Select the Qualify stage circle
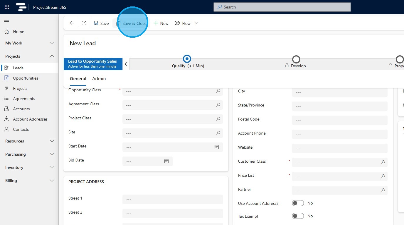Viewport: 404px width, 225px height. pos(187,59)
